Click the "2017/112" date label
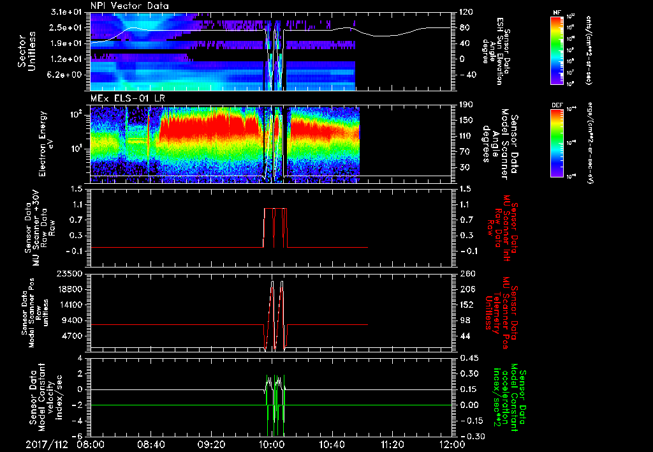The width and height of the screenshot is (653, 452). (x=47, y=444)
